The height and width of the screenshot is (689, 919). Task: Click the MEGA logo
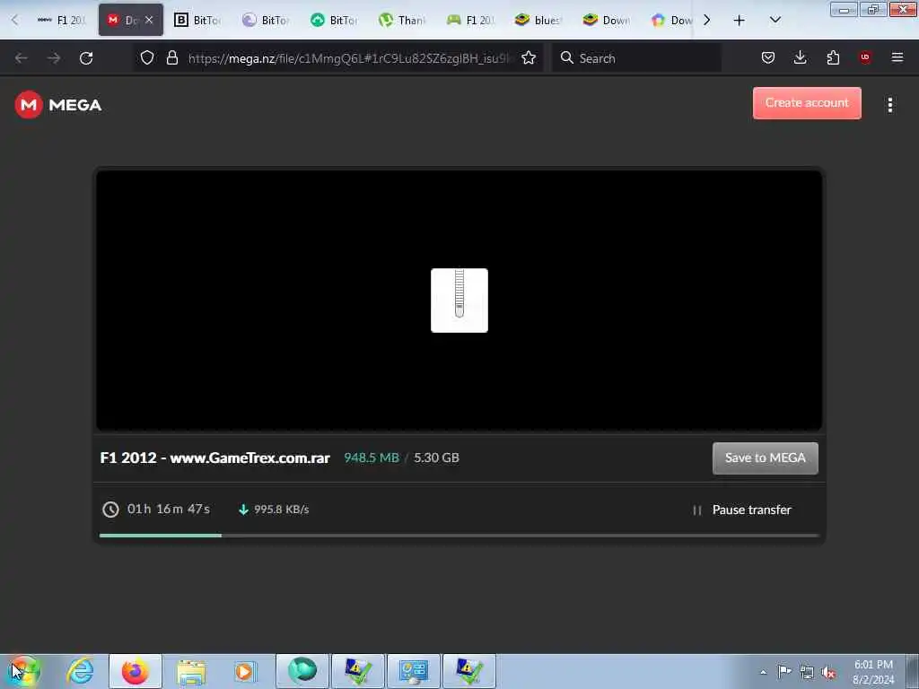pos(58,105)
